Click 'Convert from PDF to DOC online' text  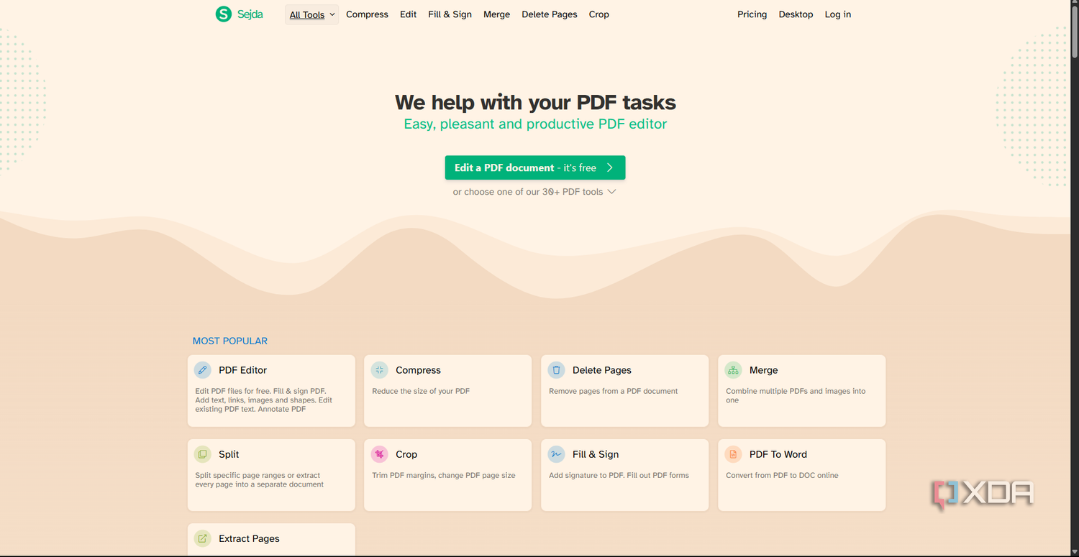click(x=782, y=475)
